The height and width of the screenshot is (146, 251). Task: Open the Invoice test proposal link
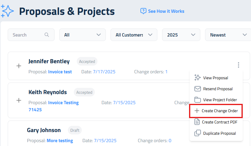coord(60,72)
